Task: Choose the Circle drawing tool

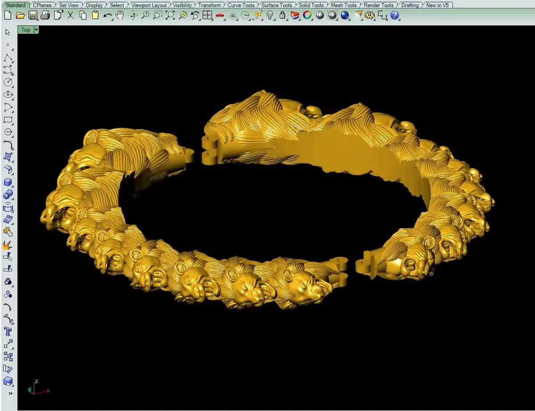Action: coord(8,82)
